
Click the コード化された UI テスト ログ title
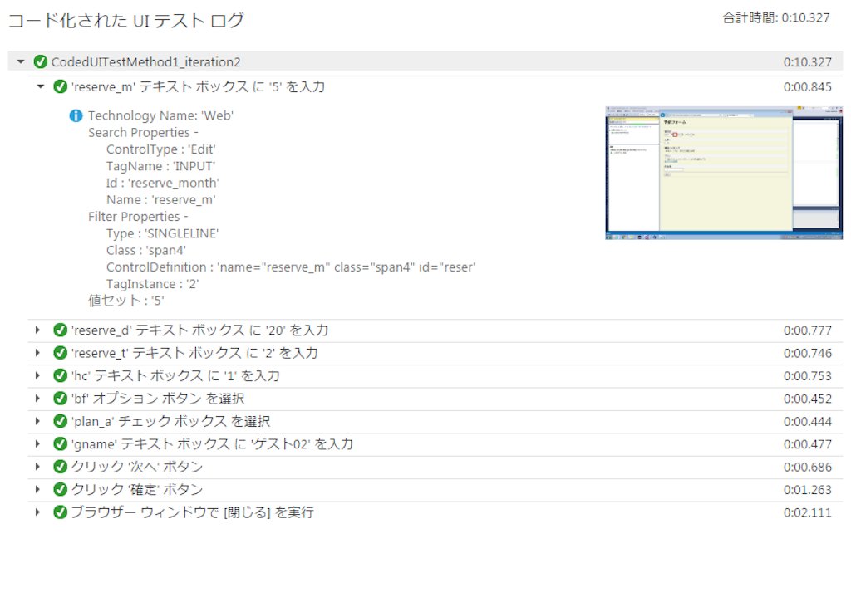(126, 21)
